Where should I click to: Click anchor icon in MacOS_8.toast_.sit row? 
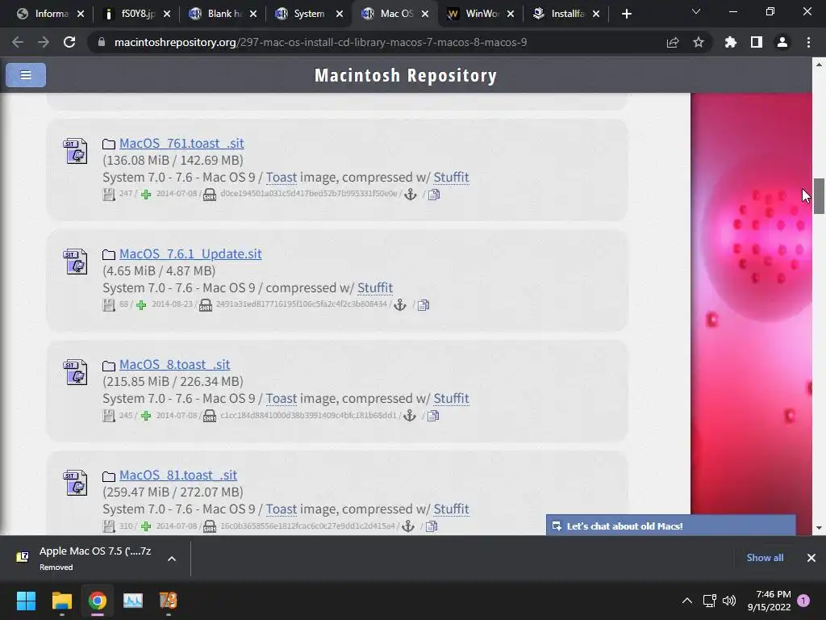409,416
